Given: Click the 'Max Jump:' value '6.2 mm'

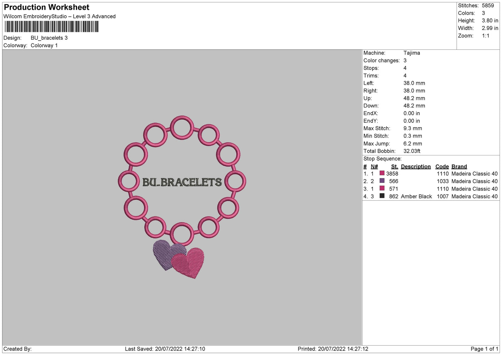Looking at the screenshot, I should click(x=413, y=144).
